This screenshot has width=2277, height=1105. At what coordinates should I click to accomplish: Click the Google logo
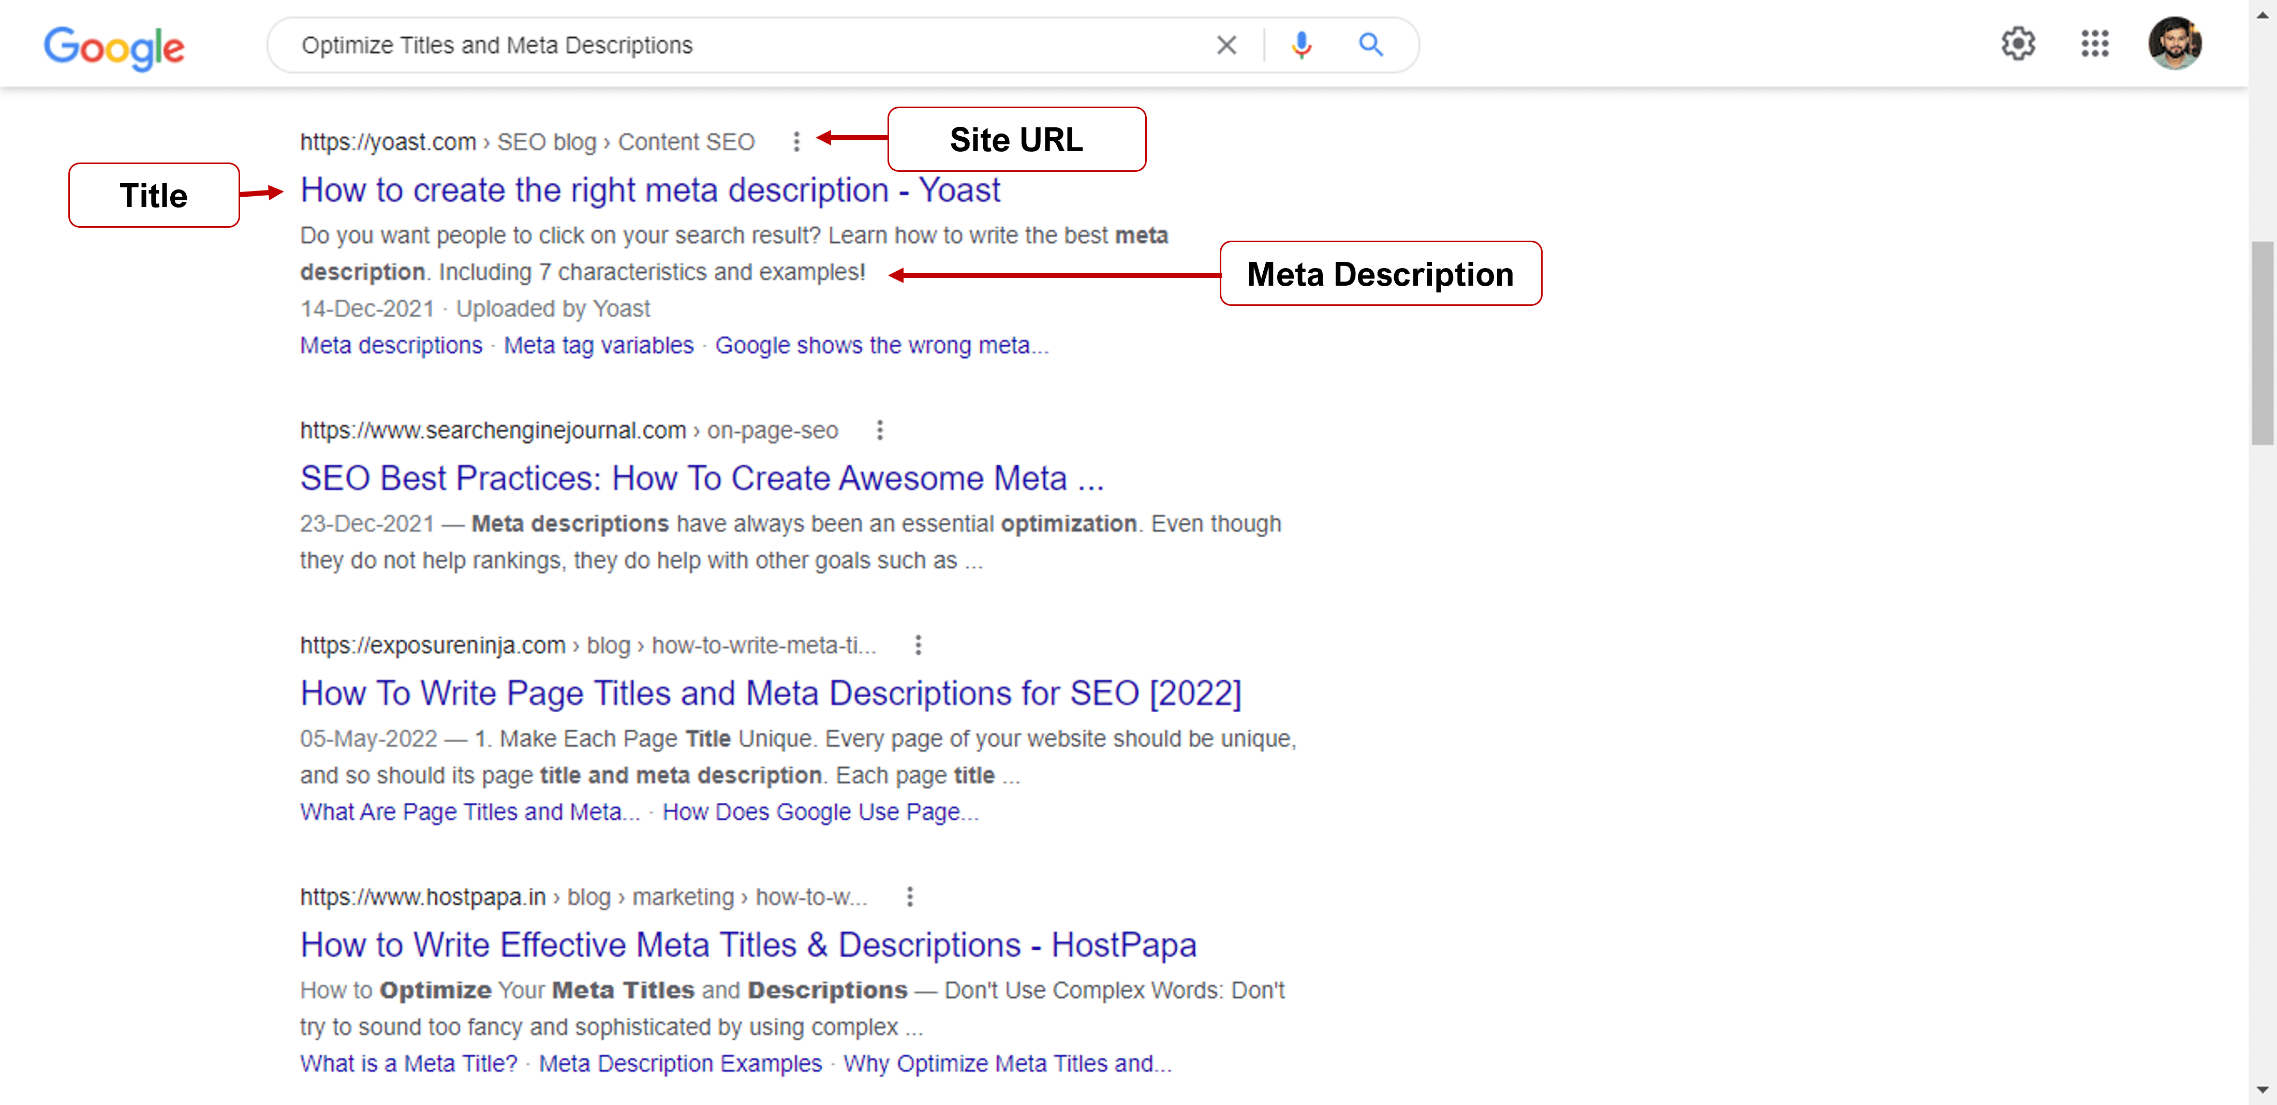click(x=114, y=48)
